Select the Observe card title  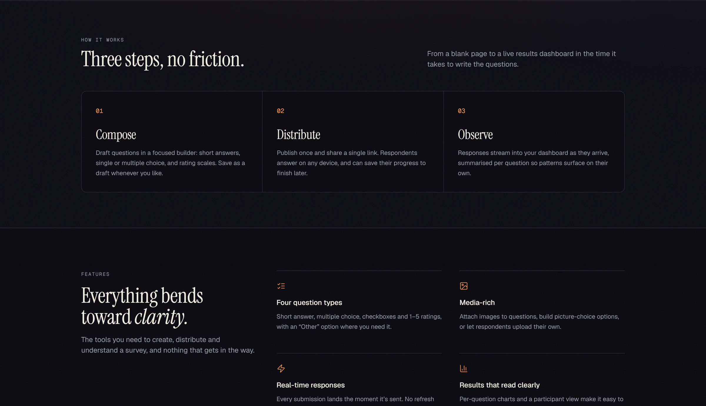475,134
